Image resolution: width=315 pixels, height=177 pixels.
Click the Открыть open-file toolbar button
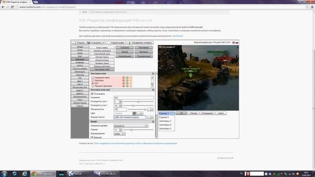(79, 43)
